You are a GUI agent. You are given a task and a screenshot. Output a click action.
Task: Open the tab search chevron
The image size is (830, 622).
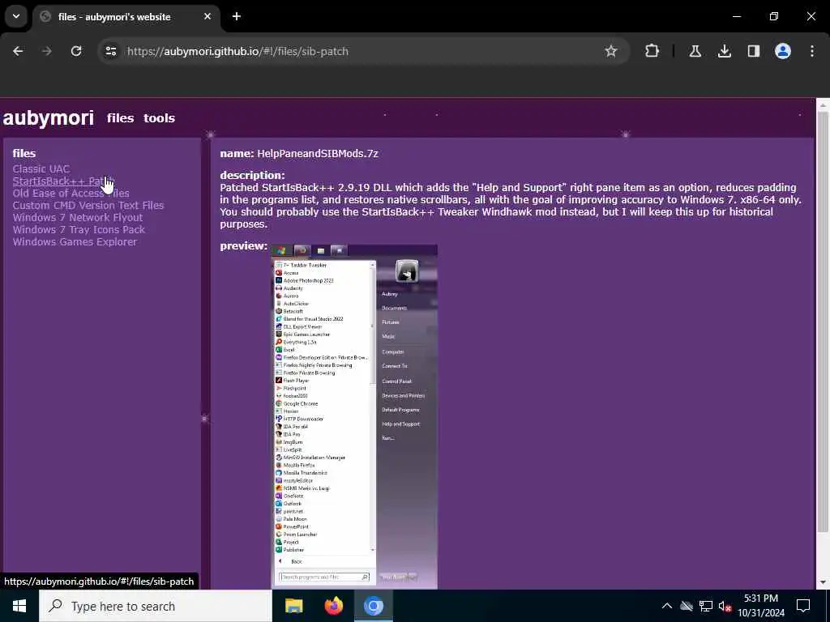point(16,16)
